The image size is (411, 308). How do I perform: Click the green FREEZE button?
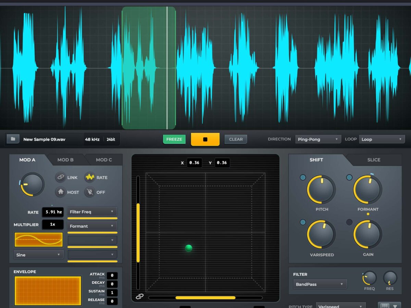click(174, 139)
